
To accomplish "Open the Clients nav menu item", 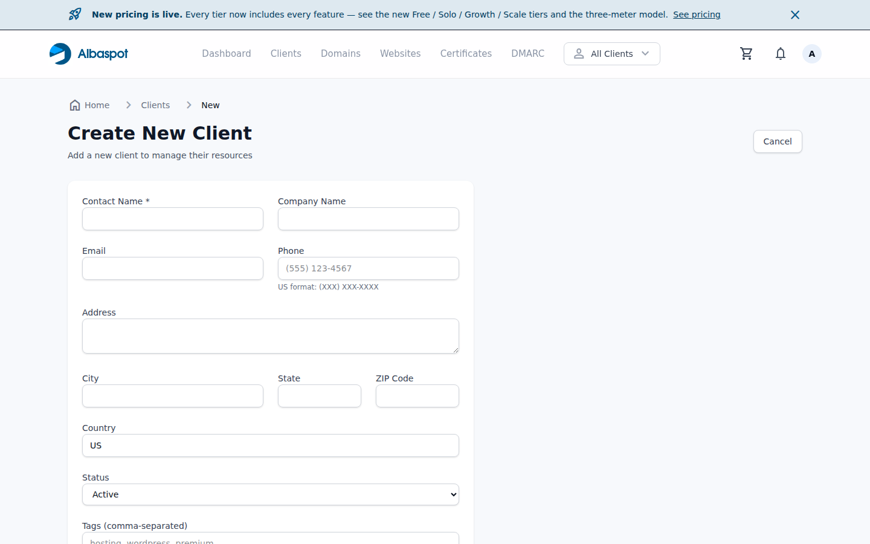I will coord(286,54).
